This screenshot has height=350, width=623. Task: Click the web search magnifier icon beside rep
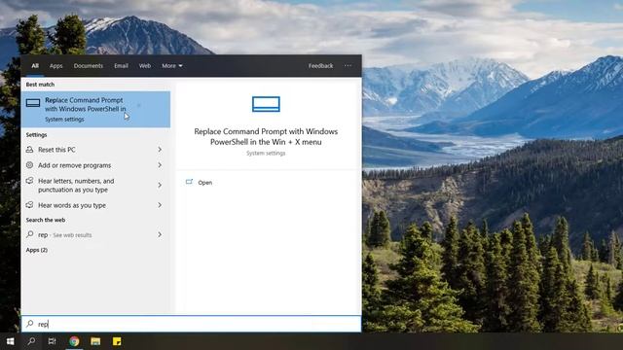click(30, 234)
